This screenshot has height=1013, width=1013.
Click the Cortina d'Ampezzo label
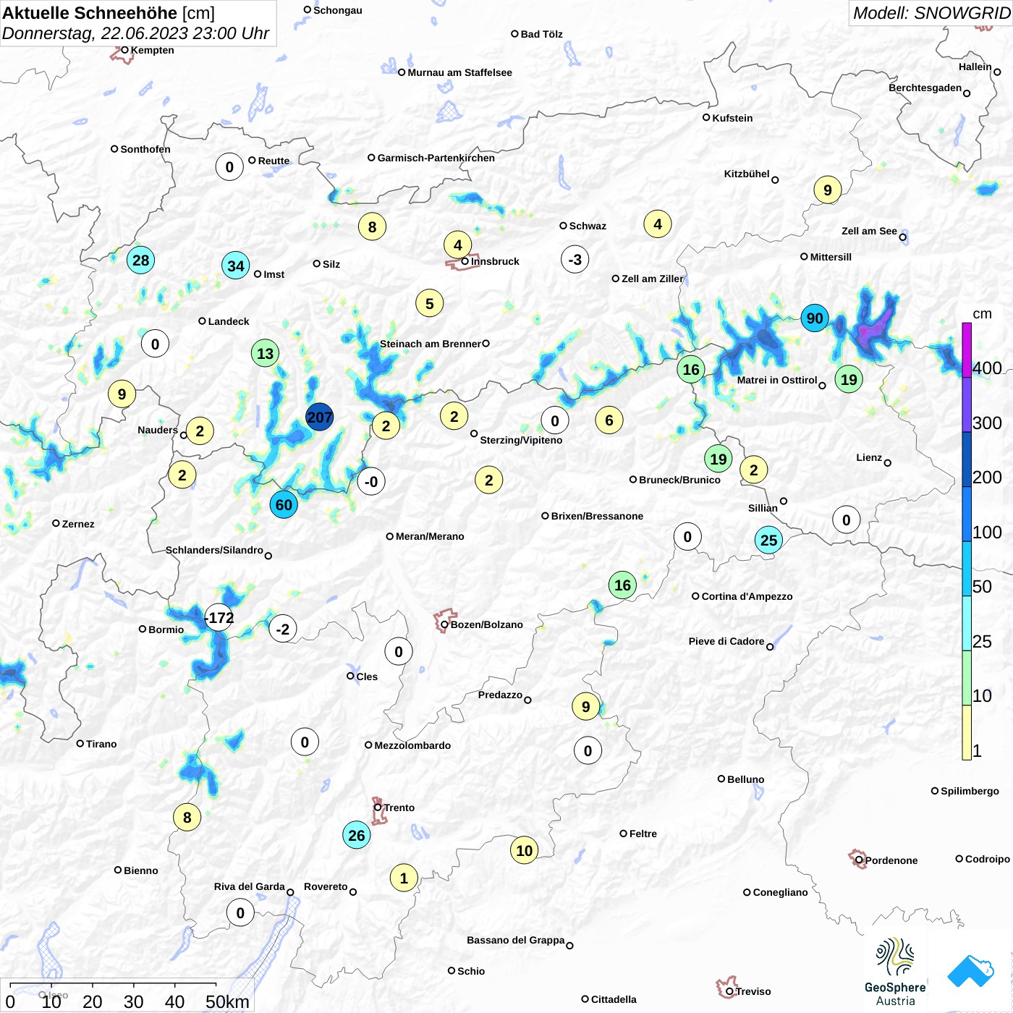pyautogui.click(x=747, y=596)
